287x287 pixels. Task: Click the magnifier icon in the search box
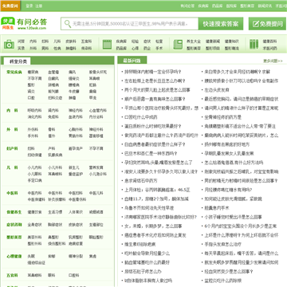68,24
